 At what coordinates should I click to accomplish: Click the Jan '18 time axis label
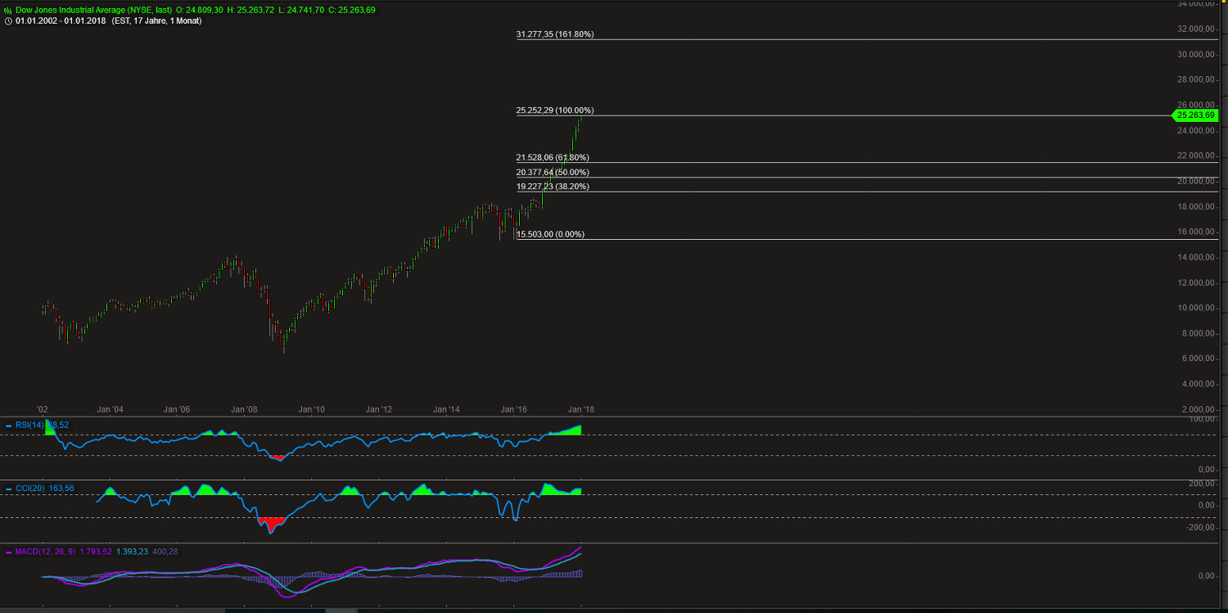pyautogui.click(x=582, y=409)
